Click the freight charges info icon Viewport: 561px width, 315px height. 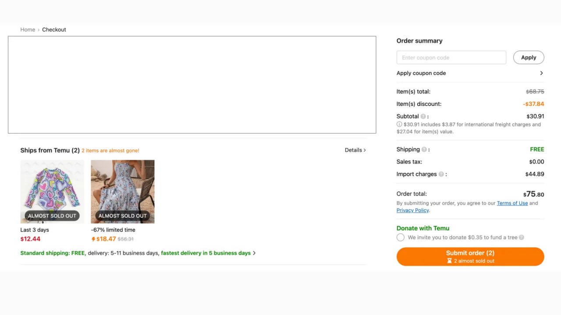(399, 124)
